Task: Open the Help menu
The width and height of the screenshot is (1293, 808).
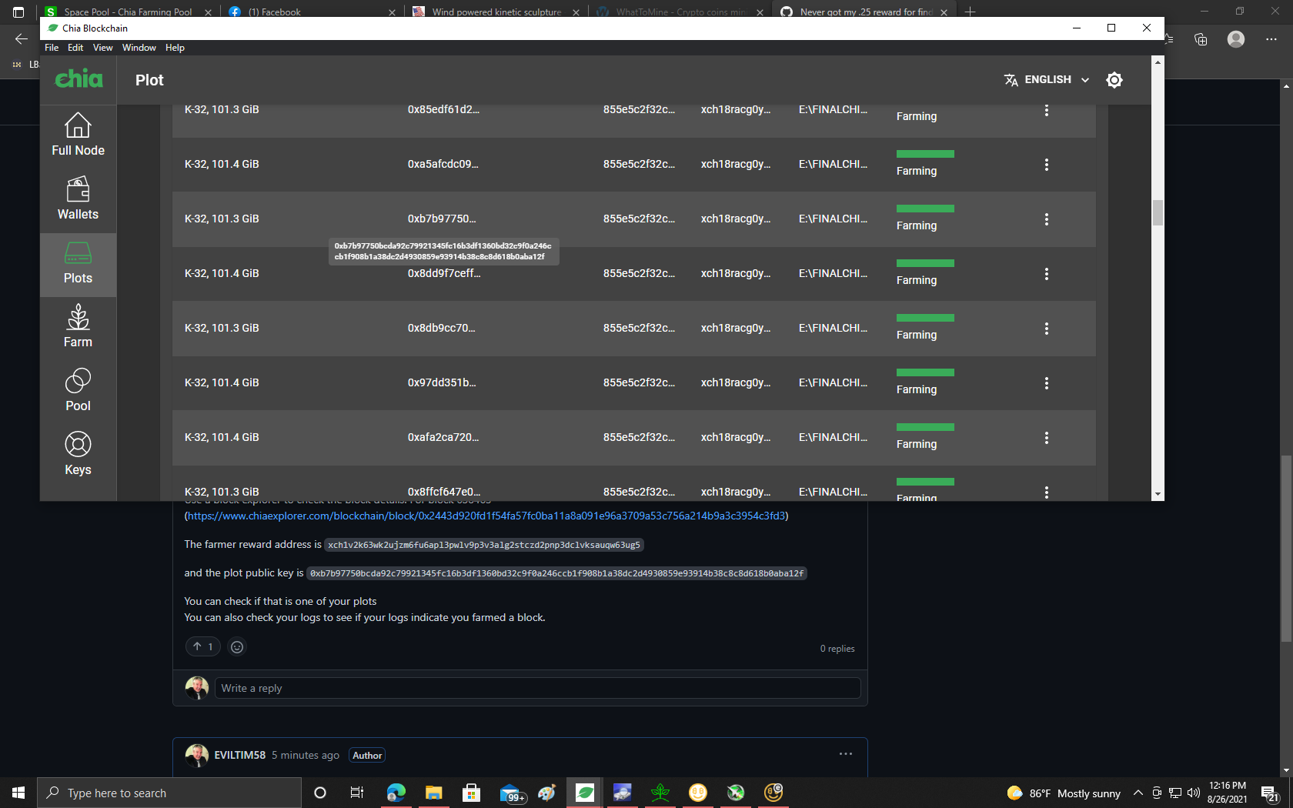Action: coord(175,48)
